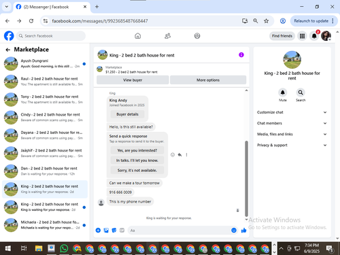This screenshot has height=255, width=340.
Task: Open the Michaela 2 bed 2 bath conversation
Action: tap(45, 225)
